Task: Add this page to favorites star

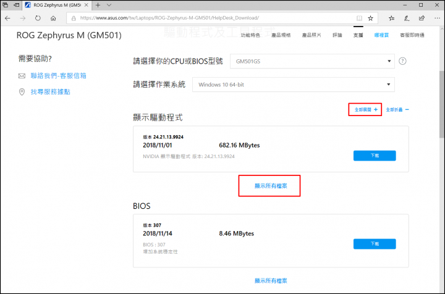Action: 370,18
